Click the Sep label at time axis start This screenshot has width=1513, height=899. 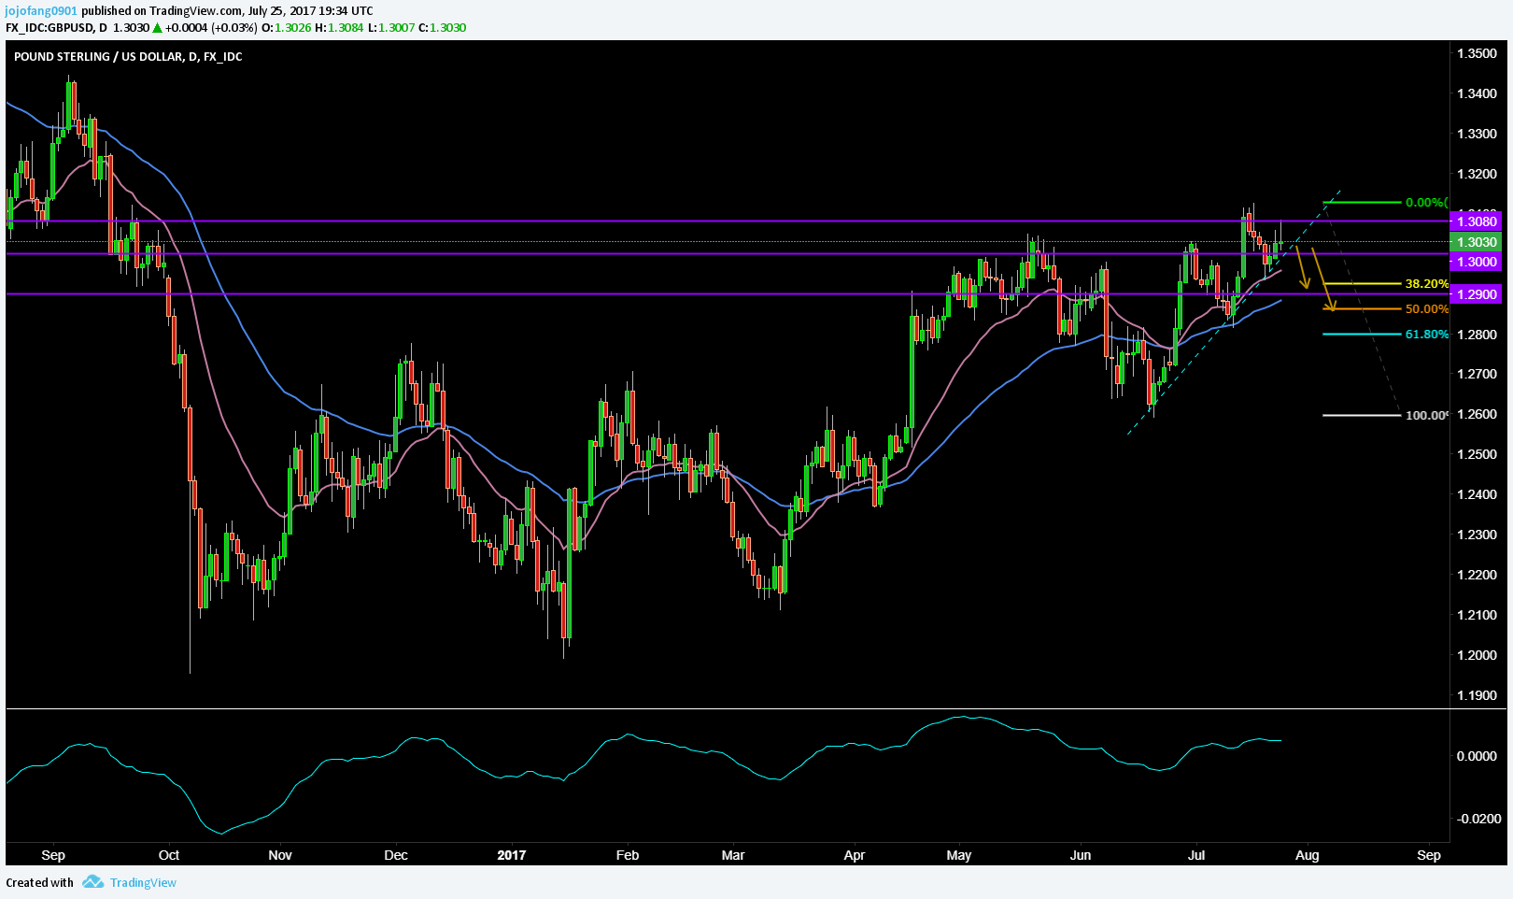click(x=53, y=855)
